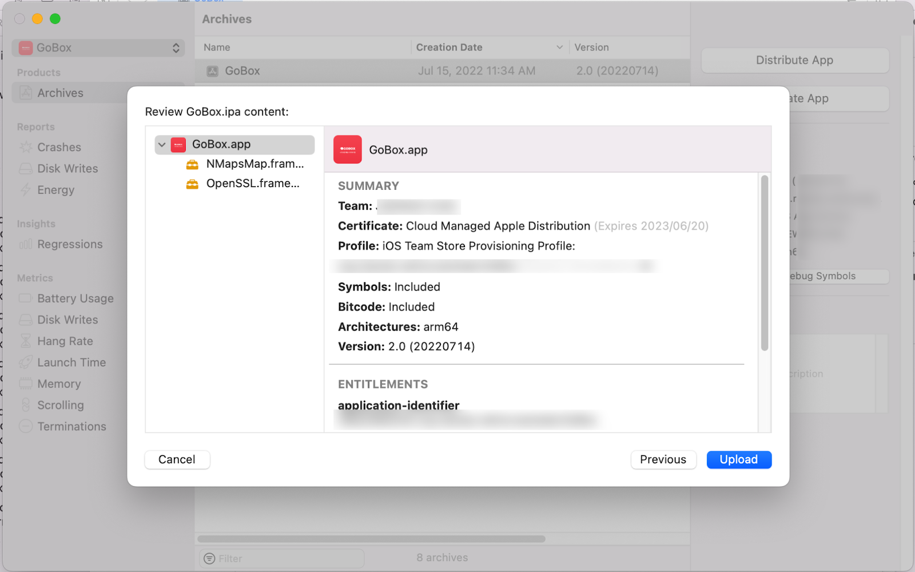Click the Upload button
Viewport: 915px width, 572px height.
click(x=739, y=459)
